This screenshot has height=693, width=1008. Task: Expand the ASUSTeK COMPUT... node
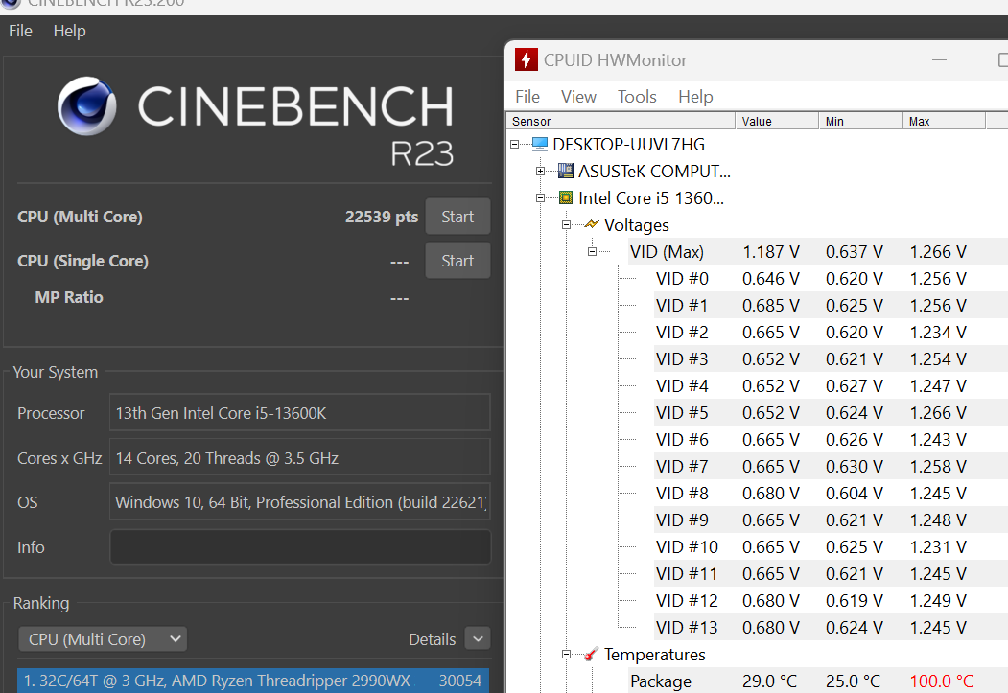540,172
